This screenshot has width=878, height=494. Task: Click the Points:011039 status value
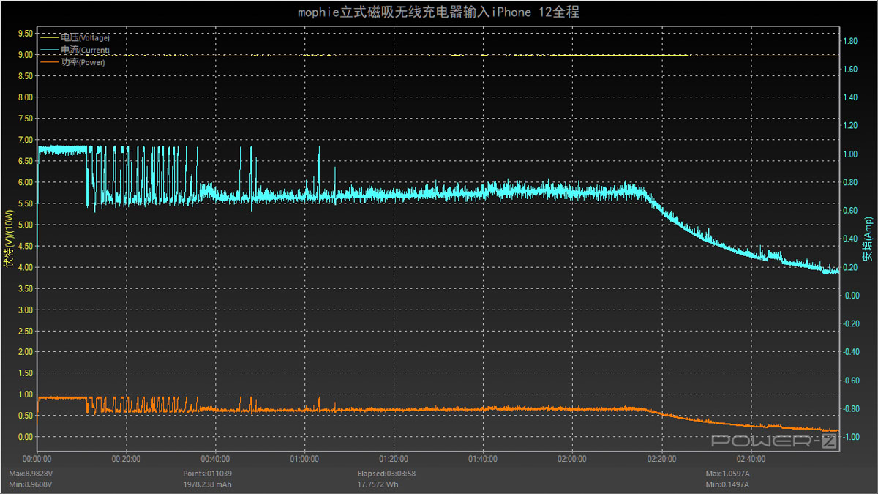(x=208, y=474)
